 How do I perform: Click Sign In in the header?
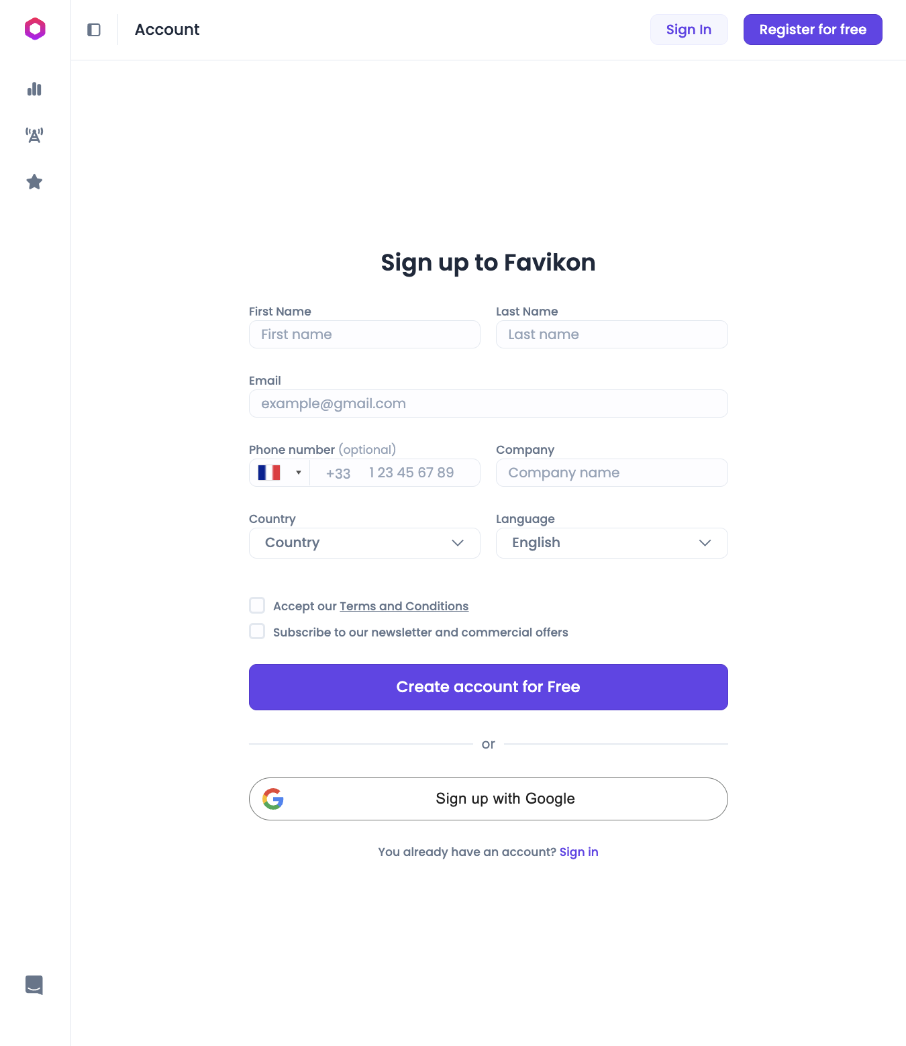(689, 30)
